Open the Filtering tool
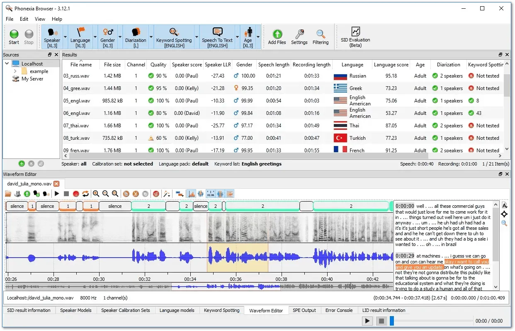This screenshot has width=515, height=331. [320, 37]
